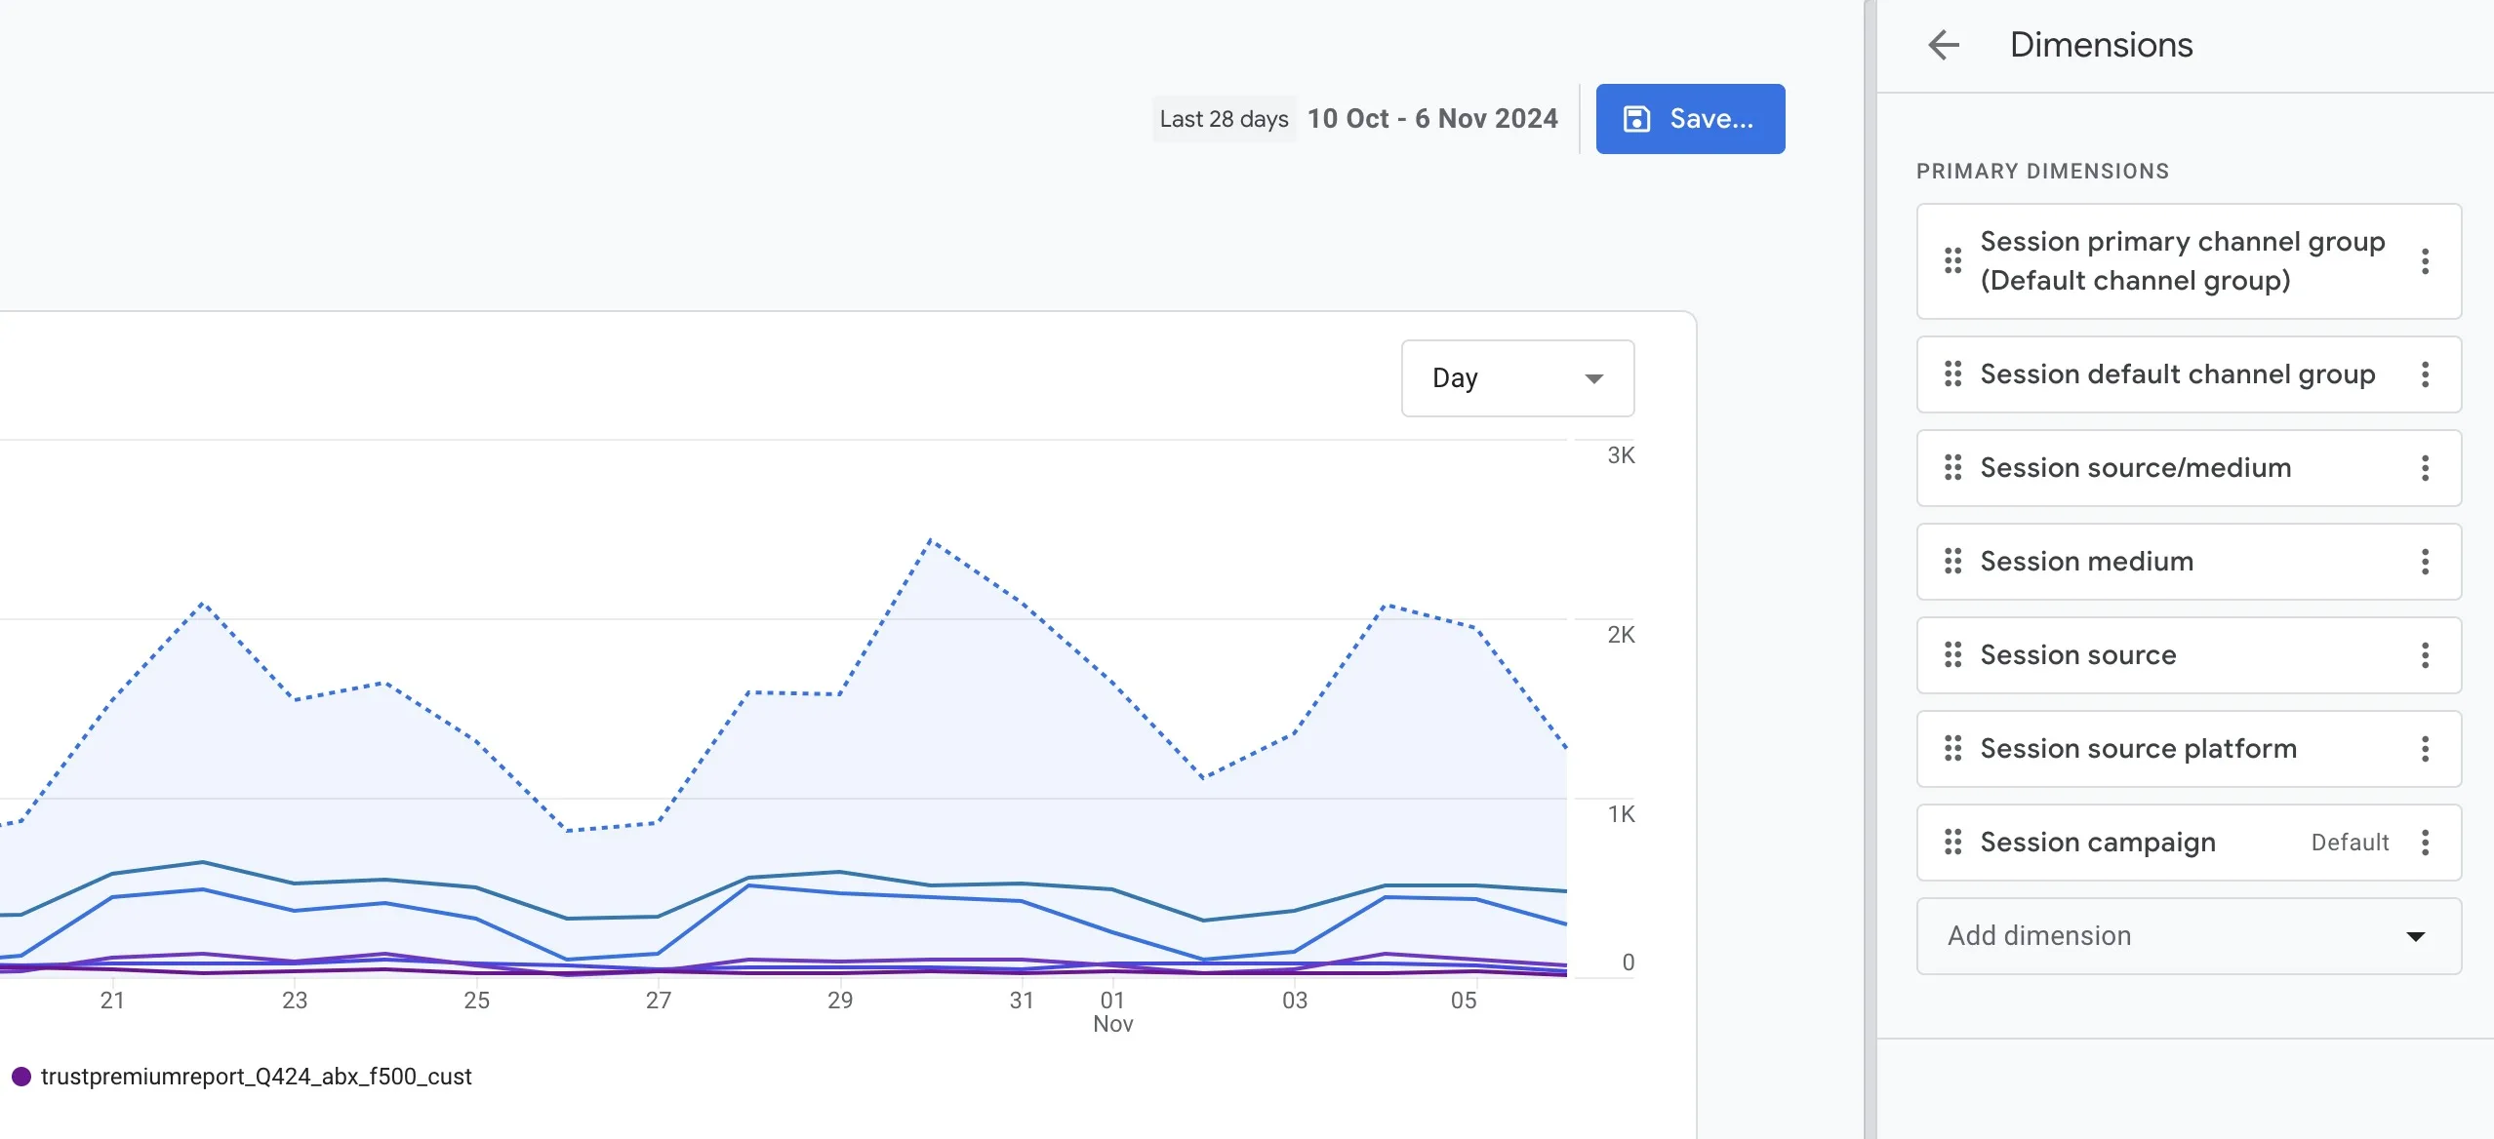Open more options for Session source platform

[x=2425, y=749]
